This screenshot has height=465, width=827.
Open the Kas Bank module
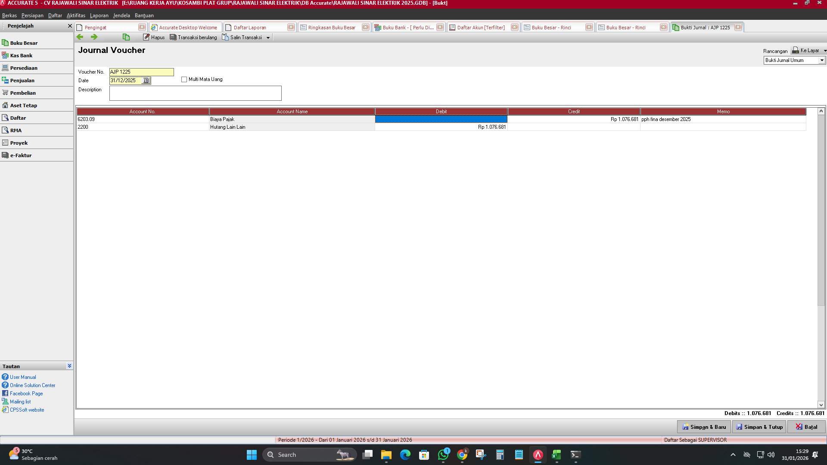click(x=22, y=55)
